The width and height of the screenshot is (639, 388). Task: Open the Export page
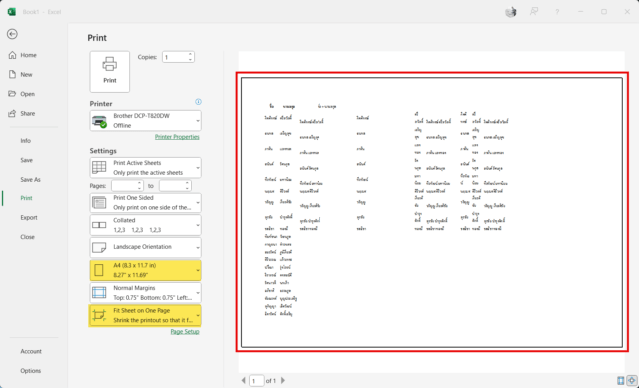click(29, 218)
